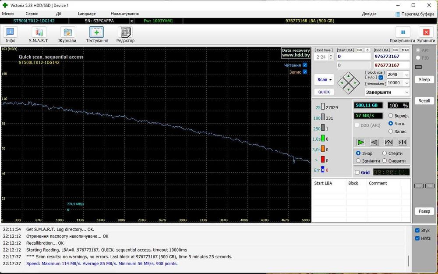Choose the Вериф. verification mode

pos(391,116)
